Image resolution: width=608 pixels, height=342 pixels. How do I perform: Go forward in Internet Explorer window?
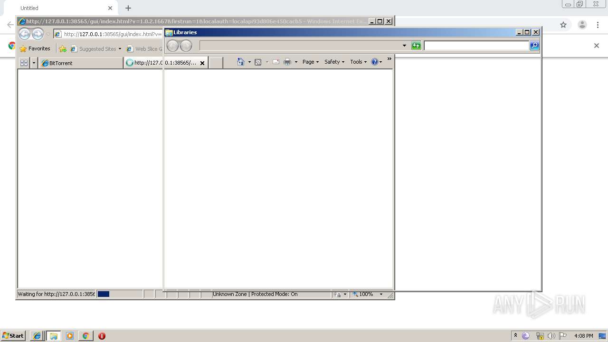pos(38,34)
